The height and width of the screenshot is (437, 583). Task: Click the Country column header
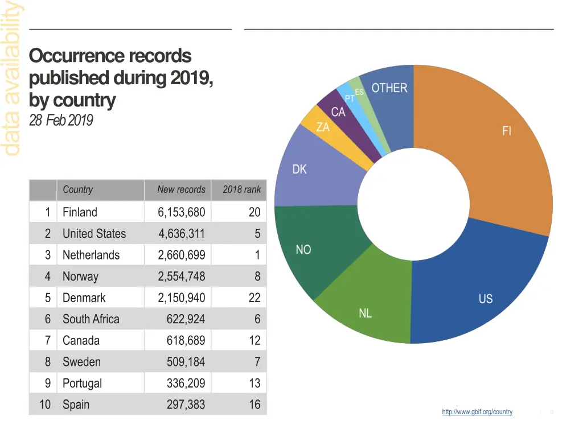point(77,190)
